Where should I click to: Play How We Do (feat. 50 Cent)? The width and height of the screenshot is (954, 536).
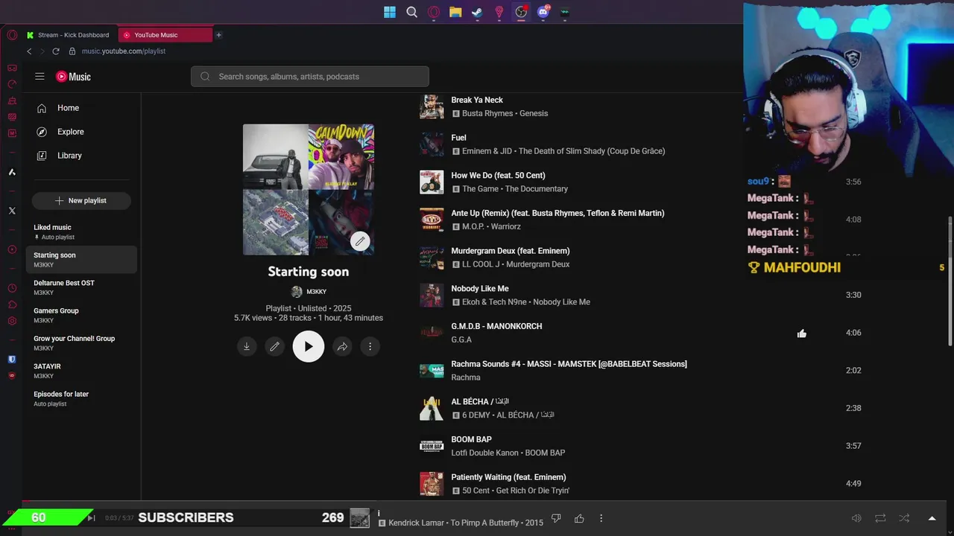tap(498, 176)
